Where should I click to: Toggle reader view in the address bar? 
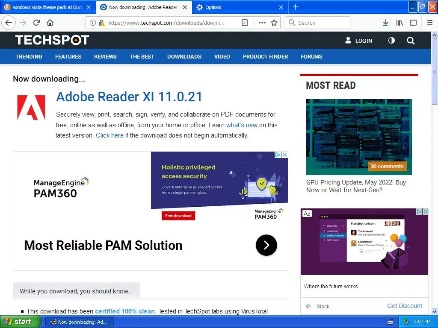244,23
